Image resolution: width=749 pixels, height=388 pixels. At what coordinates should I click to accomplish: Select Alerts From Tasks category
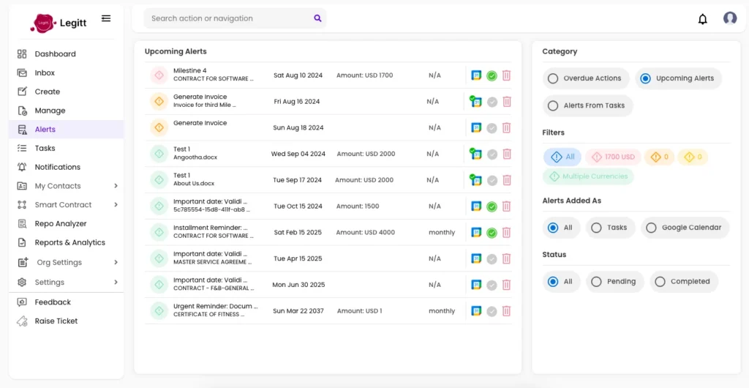coord(587,105)
